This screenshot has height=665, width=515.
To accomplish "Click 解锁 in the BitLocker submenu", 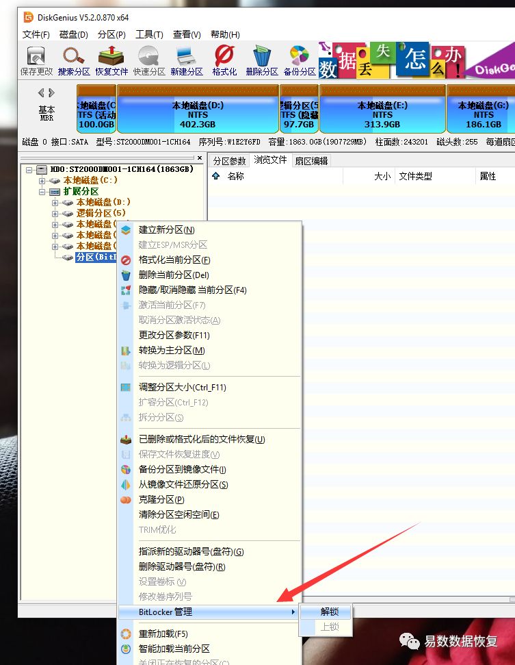I will pyautogui.click(x=326, y=612).
